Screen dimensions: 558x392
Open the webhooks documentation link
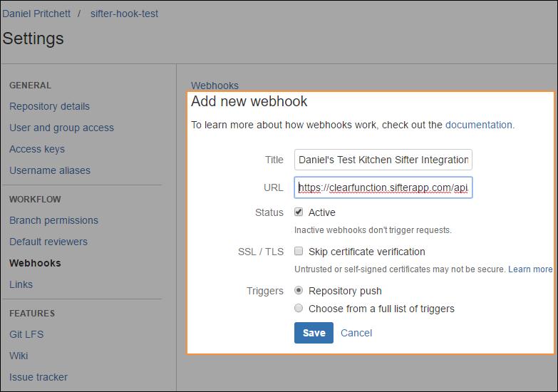click(x=479, y=125)
